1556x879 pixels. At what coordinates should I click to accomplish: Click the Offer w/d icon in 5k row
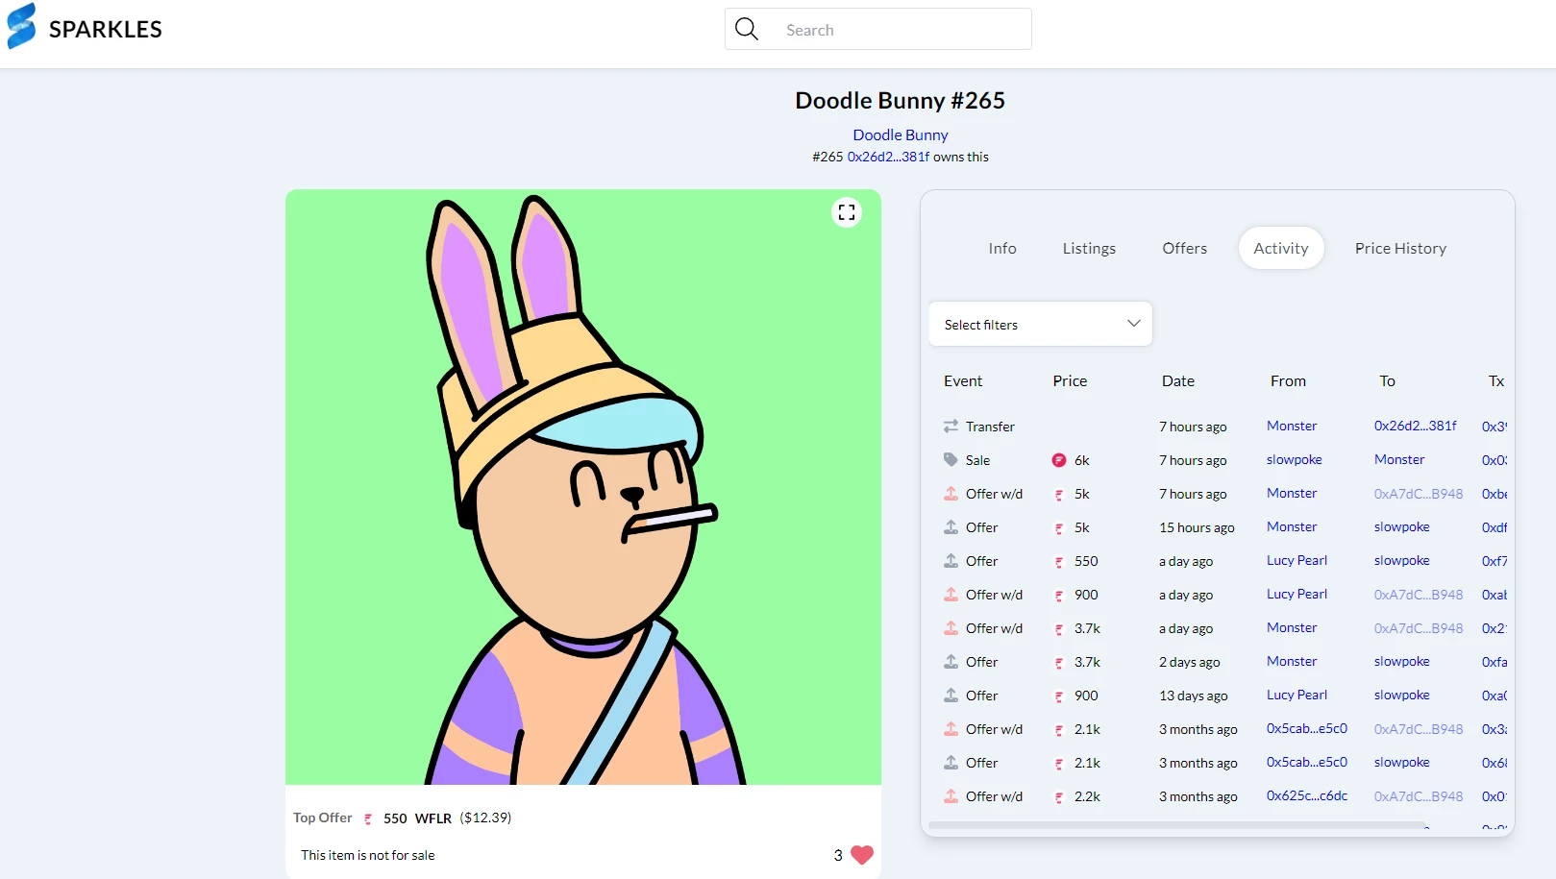(951, 493)
